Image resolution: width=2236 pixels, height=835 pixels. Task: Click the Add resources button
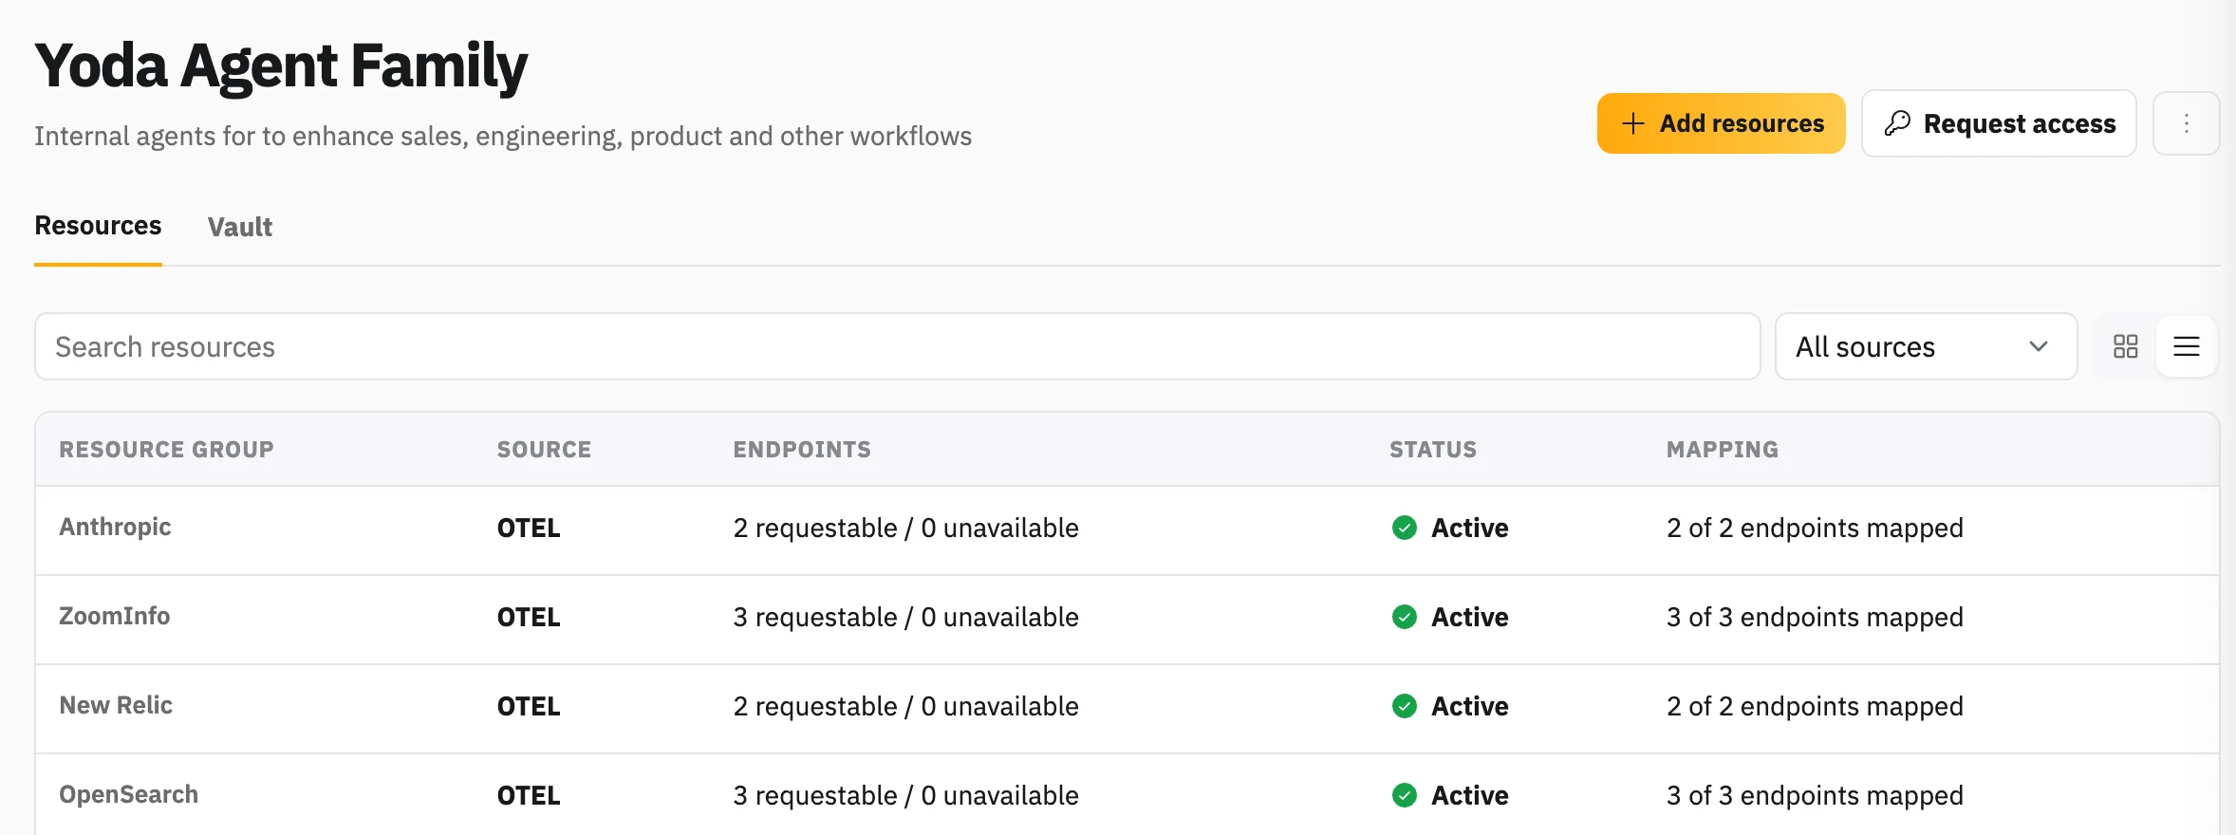(1721, 123)
